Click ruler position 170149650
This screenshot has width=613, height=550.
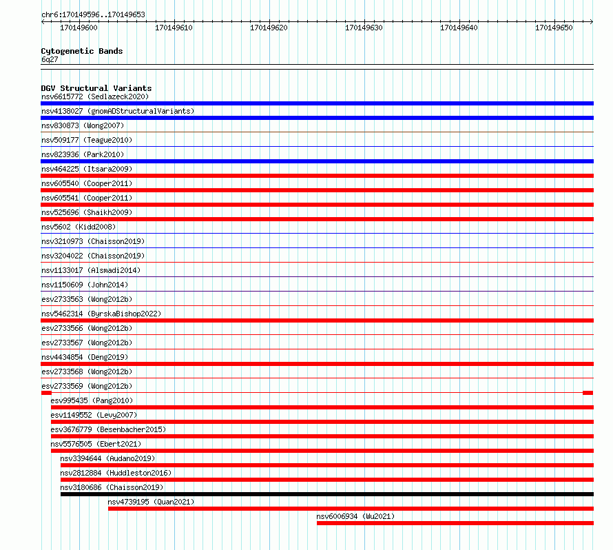click(554, 28)
